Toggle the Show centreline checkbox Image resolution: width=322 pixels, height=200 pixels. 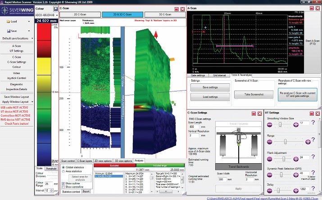[x=63, y=187]
